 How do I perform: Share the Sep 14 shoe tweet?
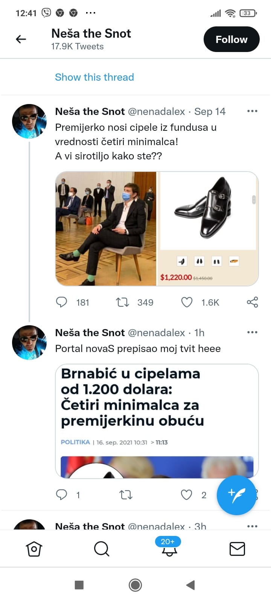pos(252,302)
